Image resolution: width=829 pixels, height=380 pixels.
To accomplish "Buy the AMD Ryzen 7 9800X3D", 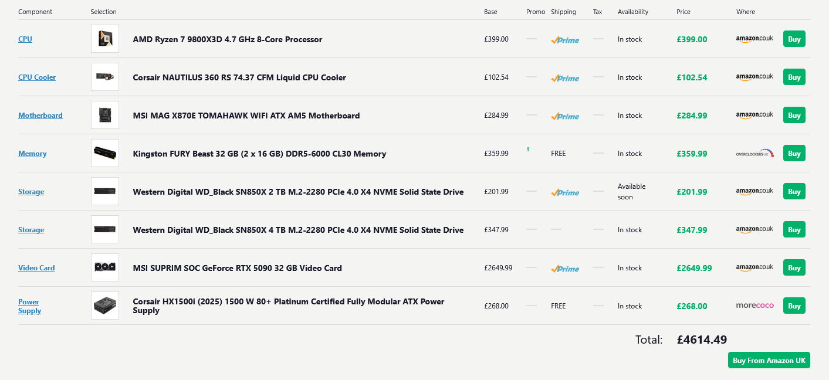I will pos(794,39).
